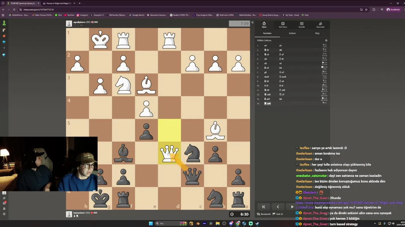
Task: Open After Effects from the taskbar
Action: (x=204, y=224)
